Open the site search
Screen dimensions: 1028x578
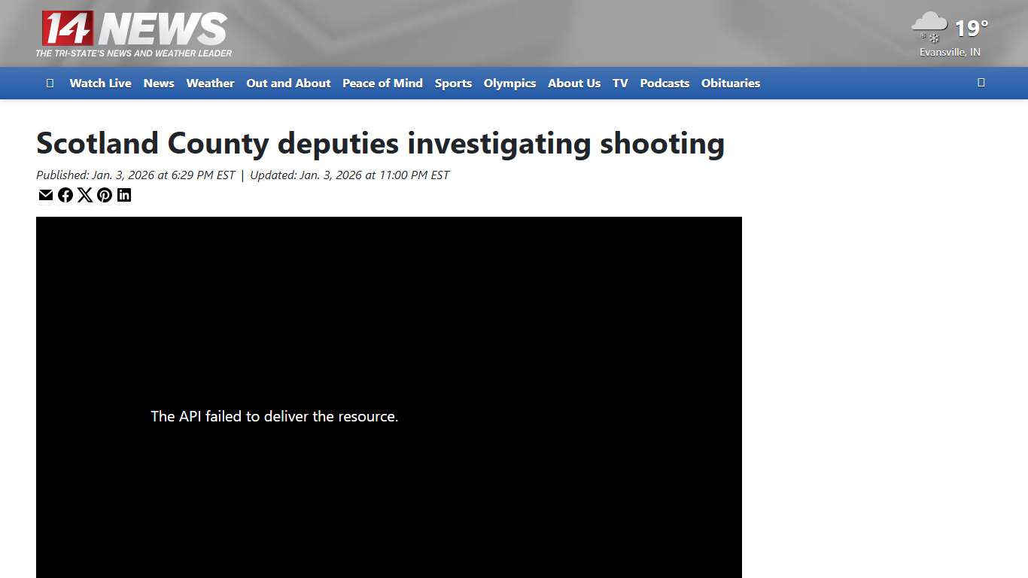tap(981, 83)
